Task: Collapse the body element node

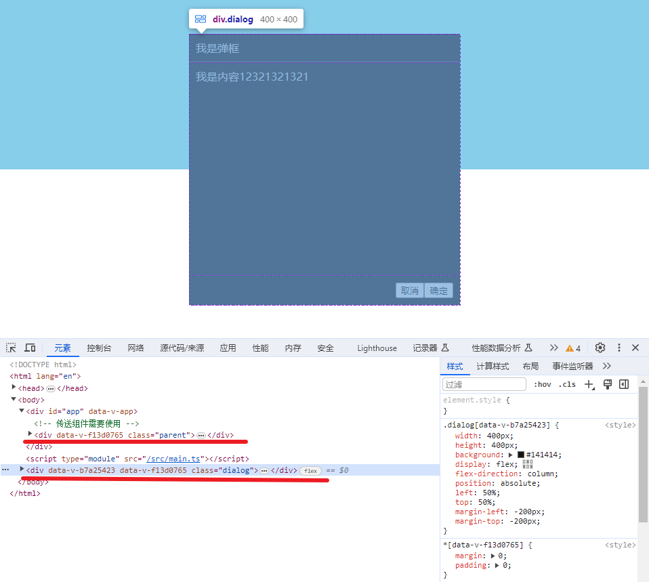Action: point(14,400)
